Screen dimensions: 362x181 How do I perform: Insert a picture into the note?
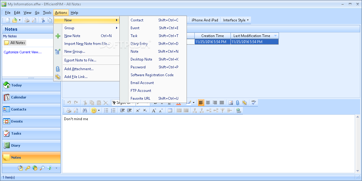(231, 103)
